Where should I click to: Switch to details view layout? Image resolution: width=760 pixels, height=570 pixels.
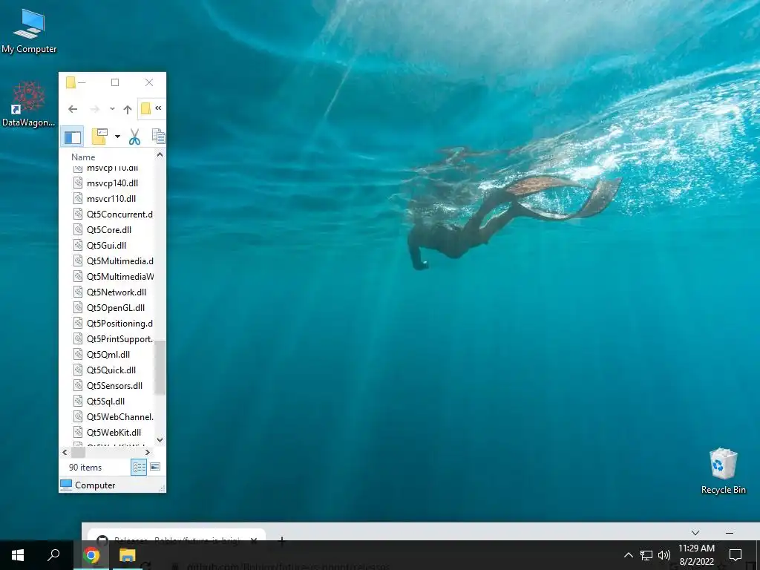point(139,468)
